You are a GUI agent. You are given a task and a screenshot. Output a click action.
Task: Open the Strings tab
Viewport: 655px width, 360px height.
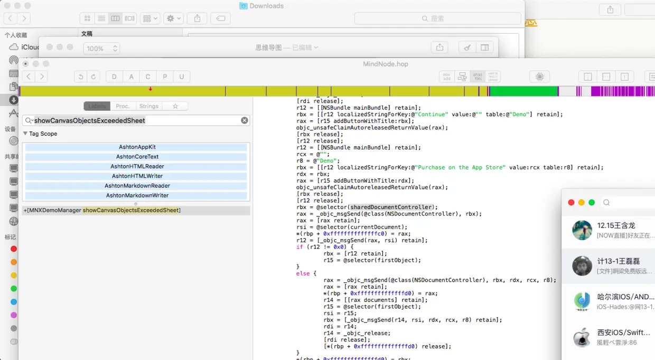pos(149,106)
